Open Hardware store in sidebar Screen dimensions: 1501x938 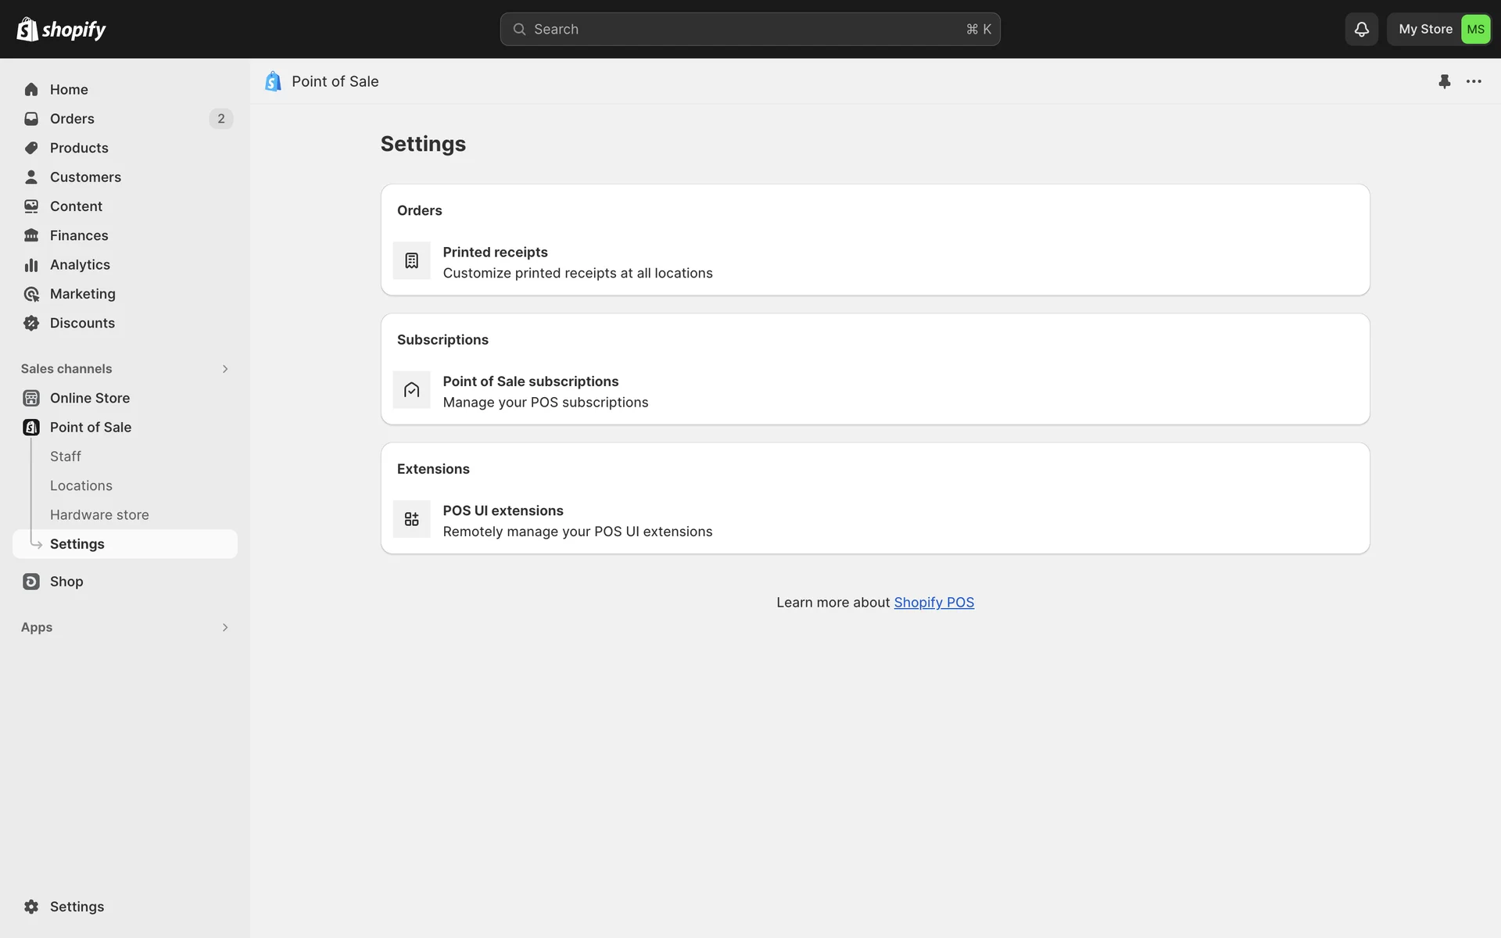click(x=99, y=515)
